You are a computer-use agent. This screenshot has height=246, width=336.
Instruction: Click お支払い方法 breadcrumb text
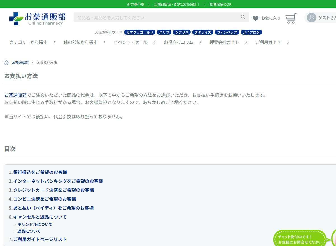click(x=47, y=63)
